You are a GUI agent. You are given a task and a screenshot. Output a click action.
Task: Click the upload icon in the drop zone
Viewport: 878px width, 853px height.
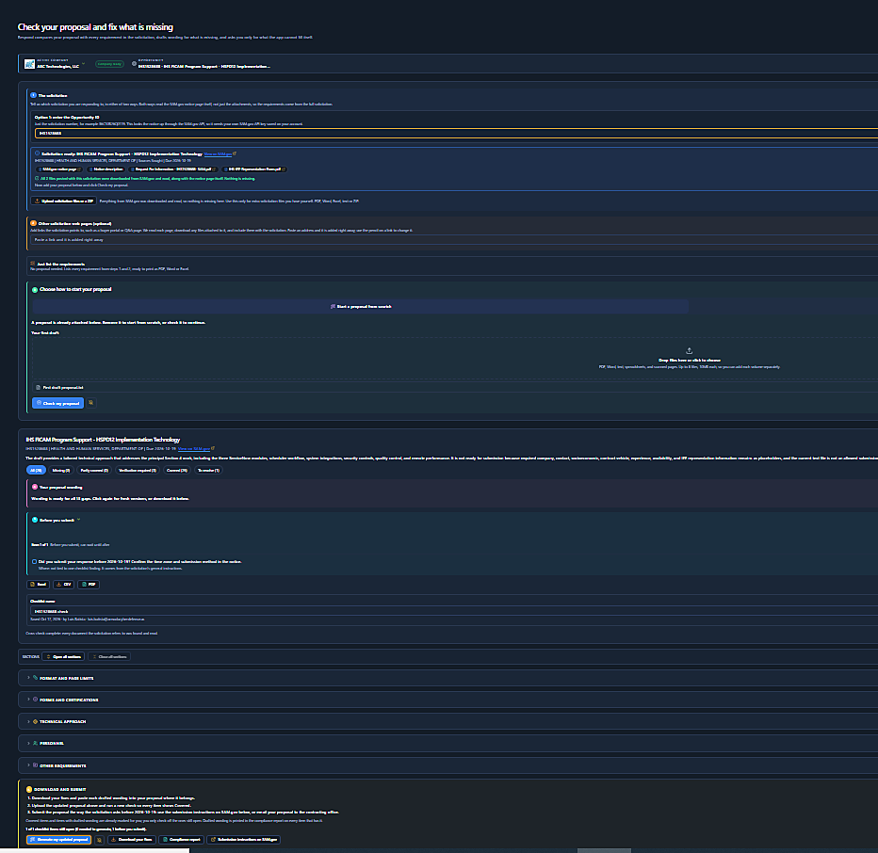tap(690, 351)
